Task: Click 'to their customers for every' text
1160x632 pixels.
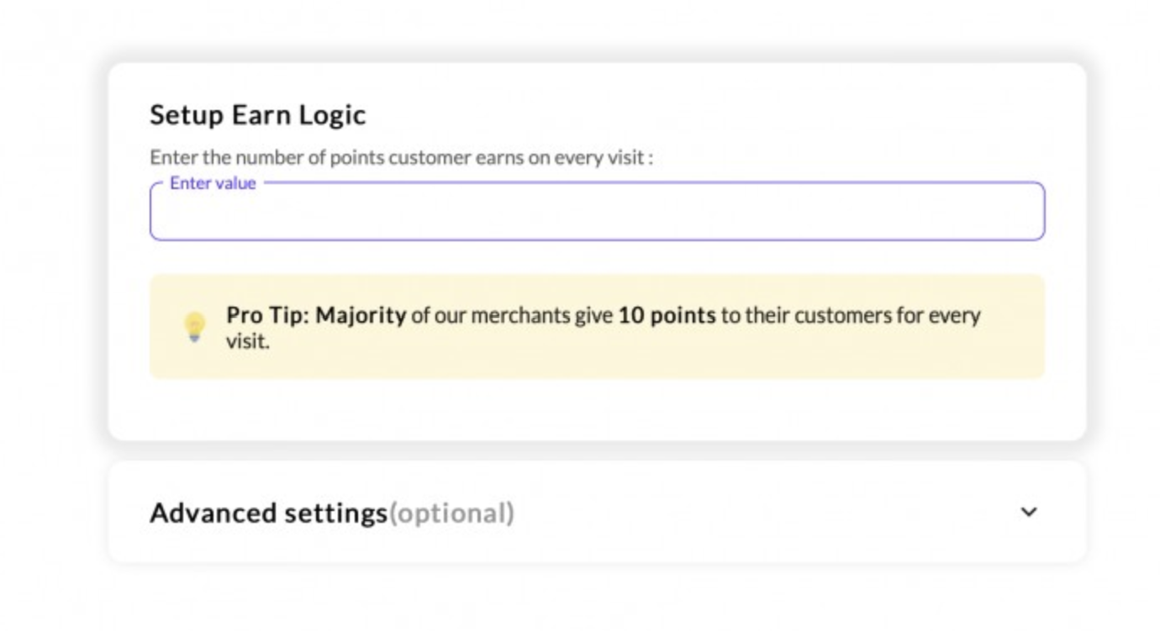Action: tap(851, 316)
